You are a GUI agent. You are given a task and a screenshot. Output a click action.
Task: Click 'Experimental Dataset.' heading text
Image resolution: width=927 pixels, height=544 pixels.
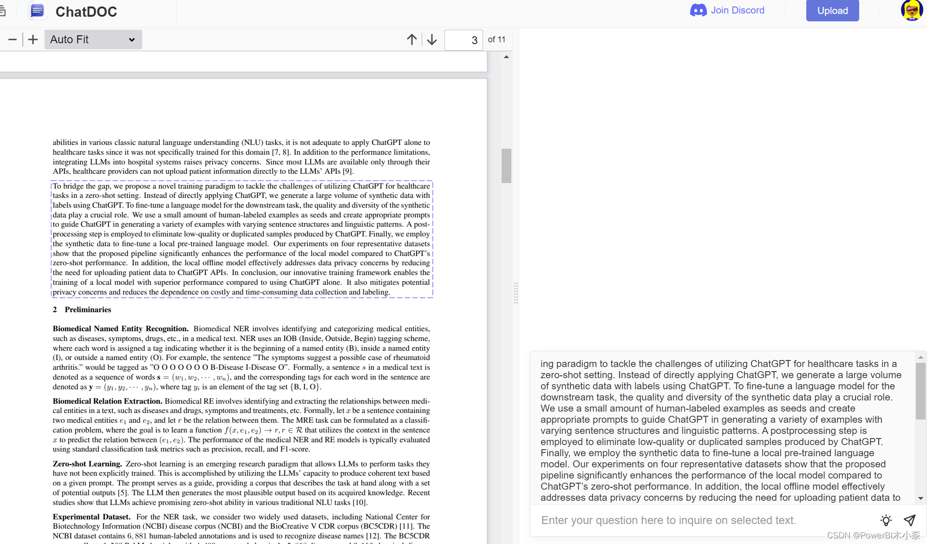click(x=91, y=517)
